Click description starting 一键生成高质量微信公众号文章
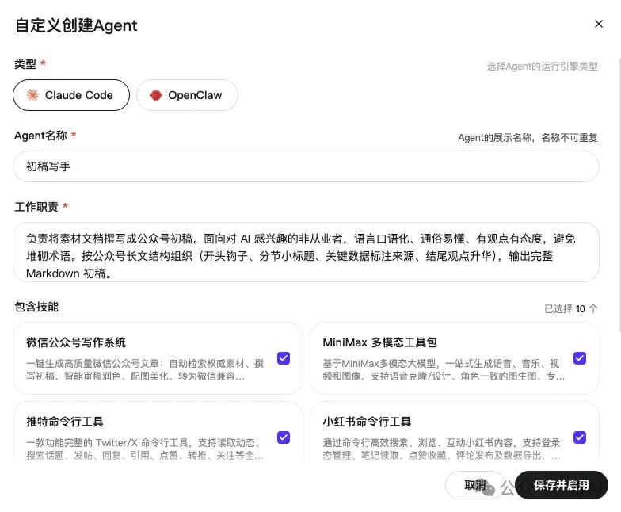This screenshot has width=621, height=512. (x=145, y=369)
